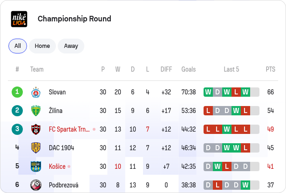Open DAC 1904 team page
Image resolution: width=286 pixels, height=193 pixels.
pyautogui.click(x=61, y=148)
